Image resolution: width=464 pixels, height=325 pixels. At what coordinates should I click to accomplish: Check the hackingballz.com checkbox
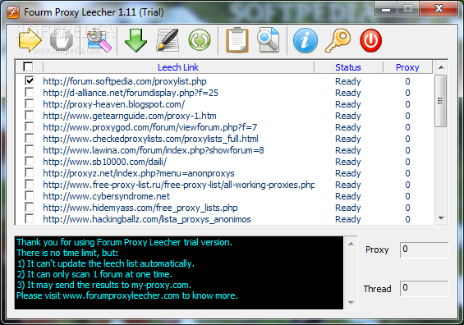[x=30, y=219]
